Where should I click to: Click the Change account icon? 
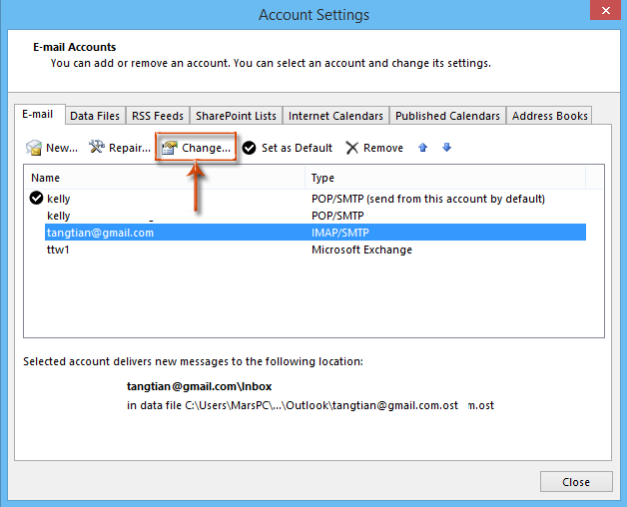[x=170, y=148]
